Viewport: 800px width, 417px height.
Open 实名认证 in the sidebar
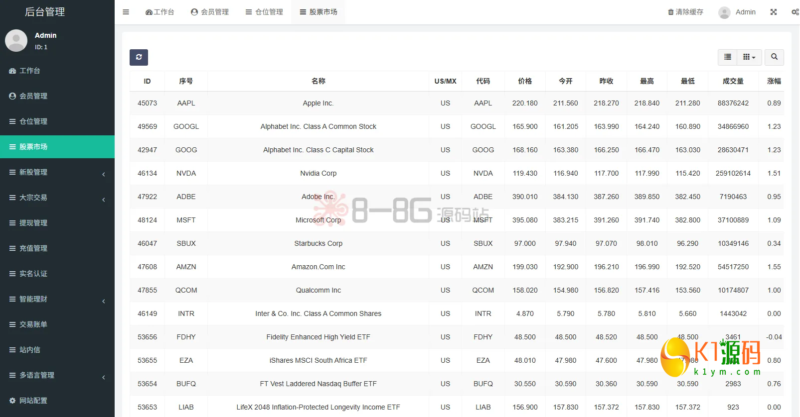pyautogui.click(x=57, y=274)
